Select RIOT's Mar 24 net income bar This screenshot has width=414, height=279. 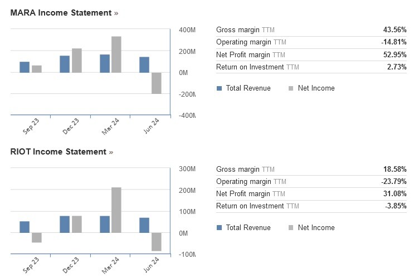[x=116, y=210]
